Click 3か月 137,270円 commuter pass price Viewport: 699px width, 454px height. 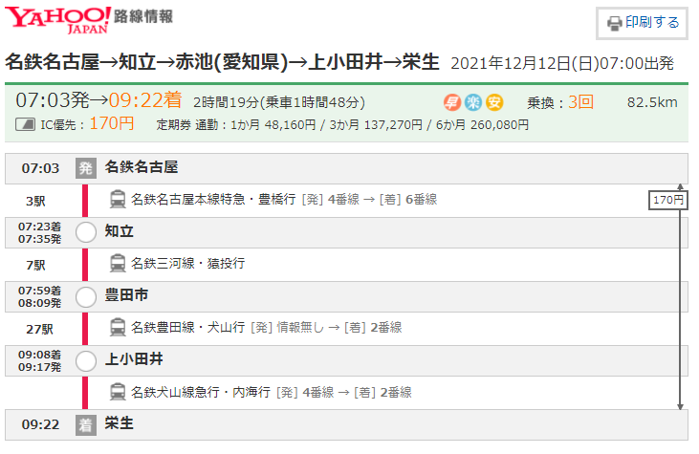coord(376,125)
